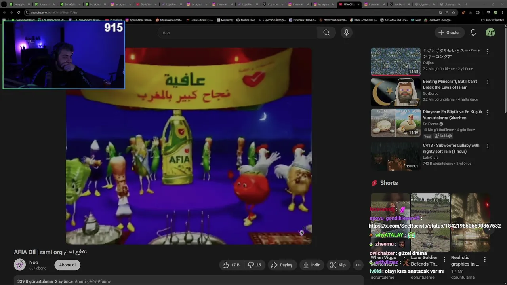Open C418 Subwoofer Lullaby thumbnail

pyautogui.click(x=395, y=156)
